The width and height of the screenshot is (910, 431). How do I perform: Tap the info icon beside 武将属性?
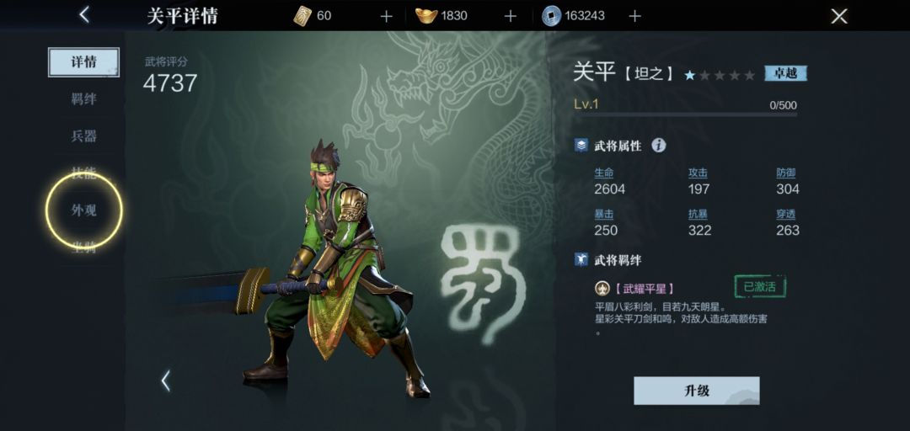[658, 145]
